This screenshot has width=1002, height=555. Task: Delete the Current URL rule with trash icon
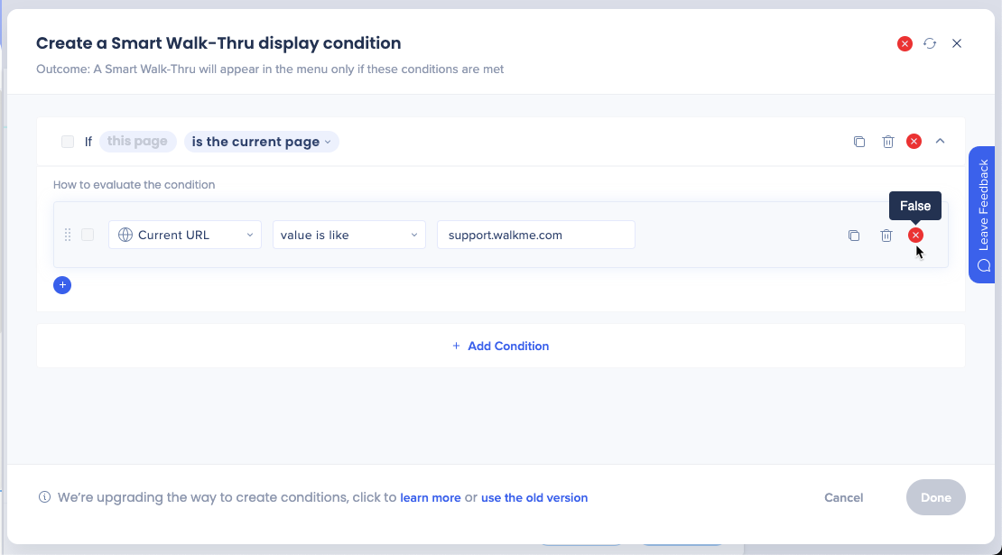(x=886, y=235)
